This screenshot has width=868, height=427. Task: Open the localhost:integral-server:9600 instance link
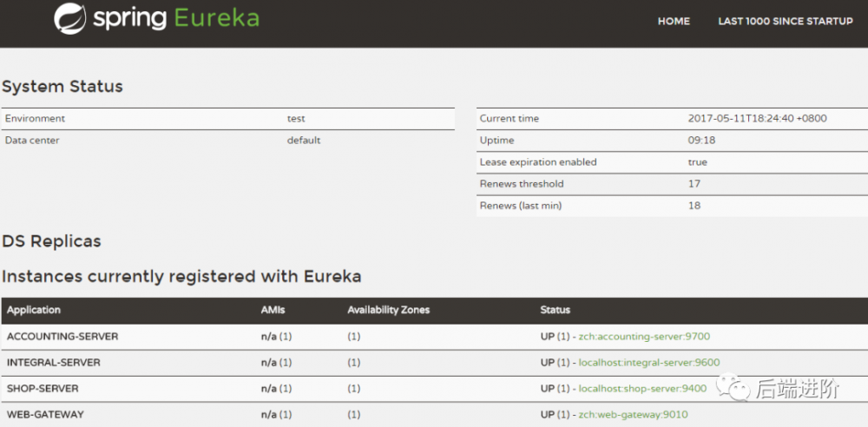(x=649, y=363)
